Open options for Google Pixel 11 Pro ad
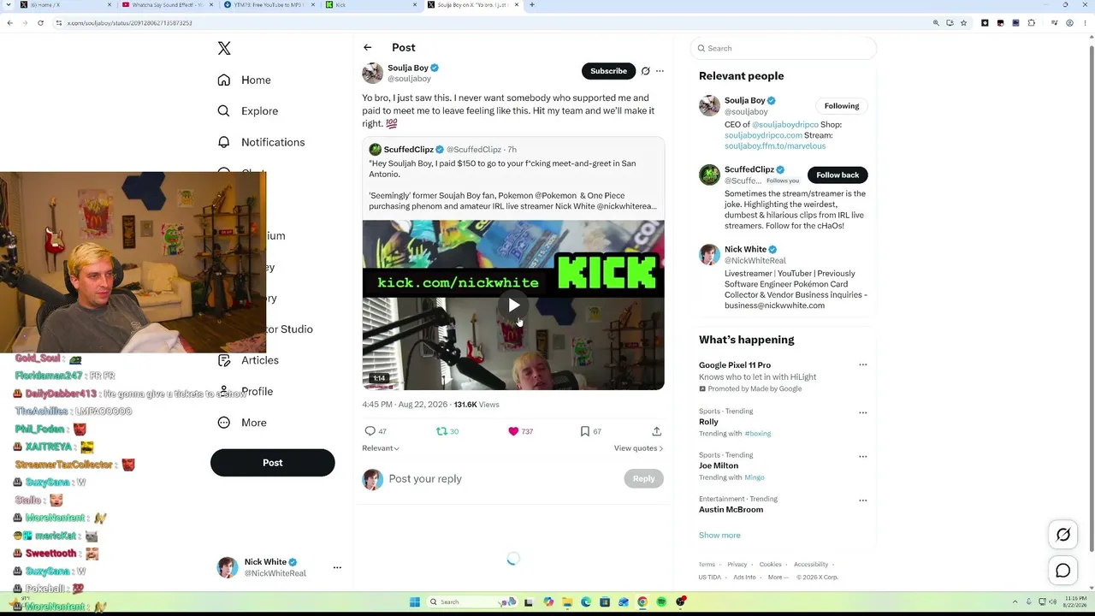Image resolution: width=1095 pixels, height=616 pixels. coord(862,365)
